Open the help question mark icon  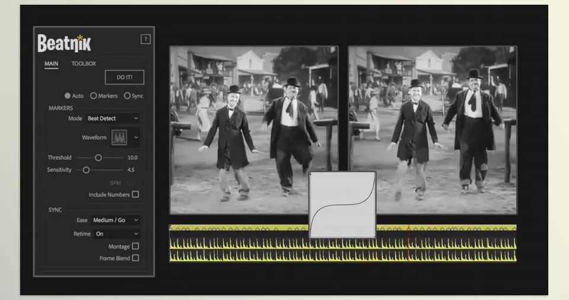(146, 39)
